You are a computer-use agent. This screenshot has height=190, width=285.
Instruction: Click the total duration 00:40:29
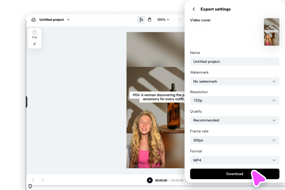(177, 180)
